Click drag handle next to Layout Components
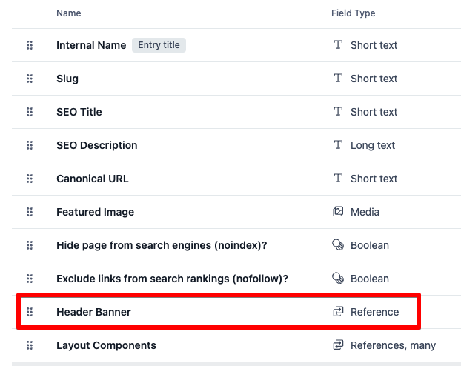Image resolution: width=461 pixels, height=366 pixels. pyautogui.click(x=30, y=345)
